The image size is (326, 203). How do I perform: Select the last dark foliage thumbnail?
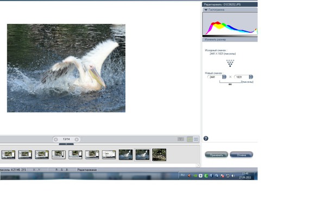pyautogui.click(x=159, y=155)
